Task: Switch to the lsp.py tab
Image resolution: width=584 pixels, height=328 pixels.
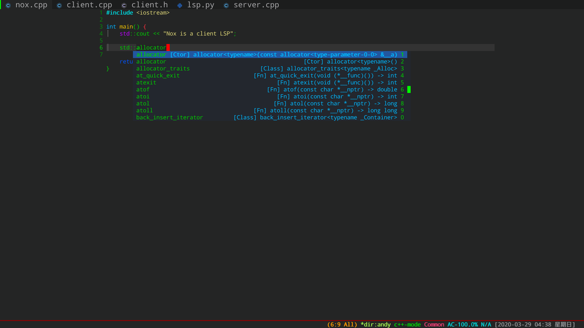Action: tap(200, 5)
